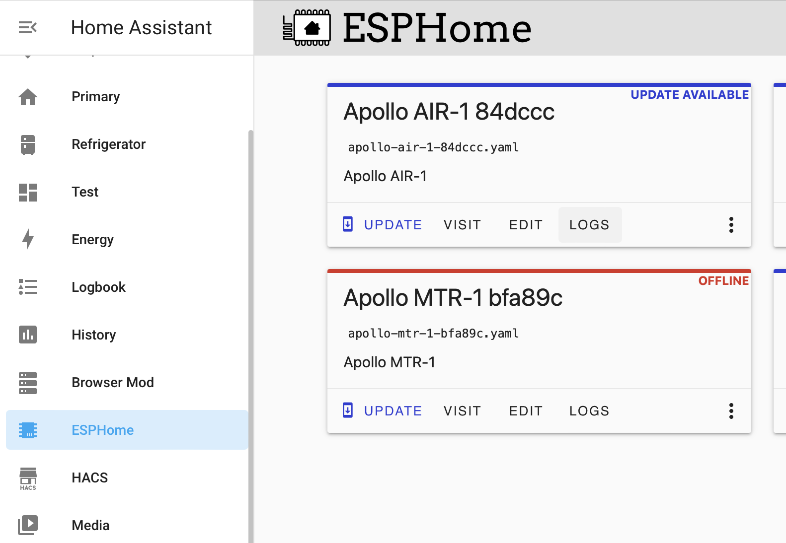Viewport: 786px width, 543px height.
Task: Visit the Apollo AIR-1 84dccc device
Action: (x=462, y=225)
